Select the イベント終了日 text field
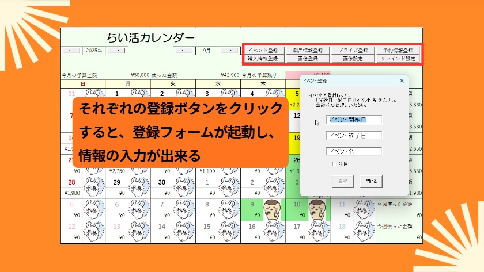 pyautogui.click(x=354, y=136)
